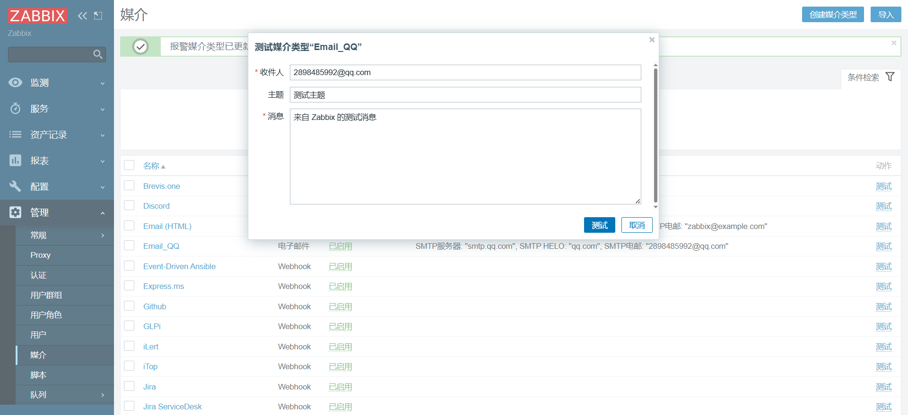Tick the checkbox for Github row

tap(129, 306)
